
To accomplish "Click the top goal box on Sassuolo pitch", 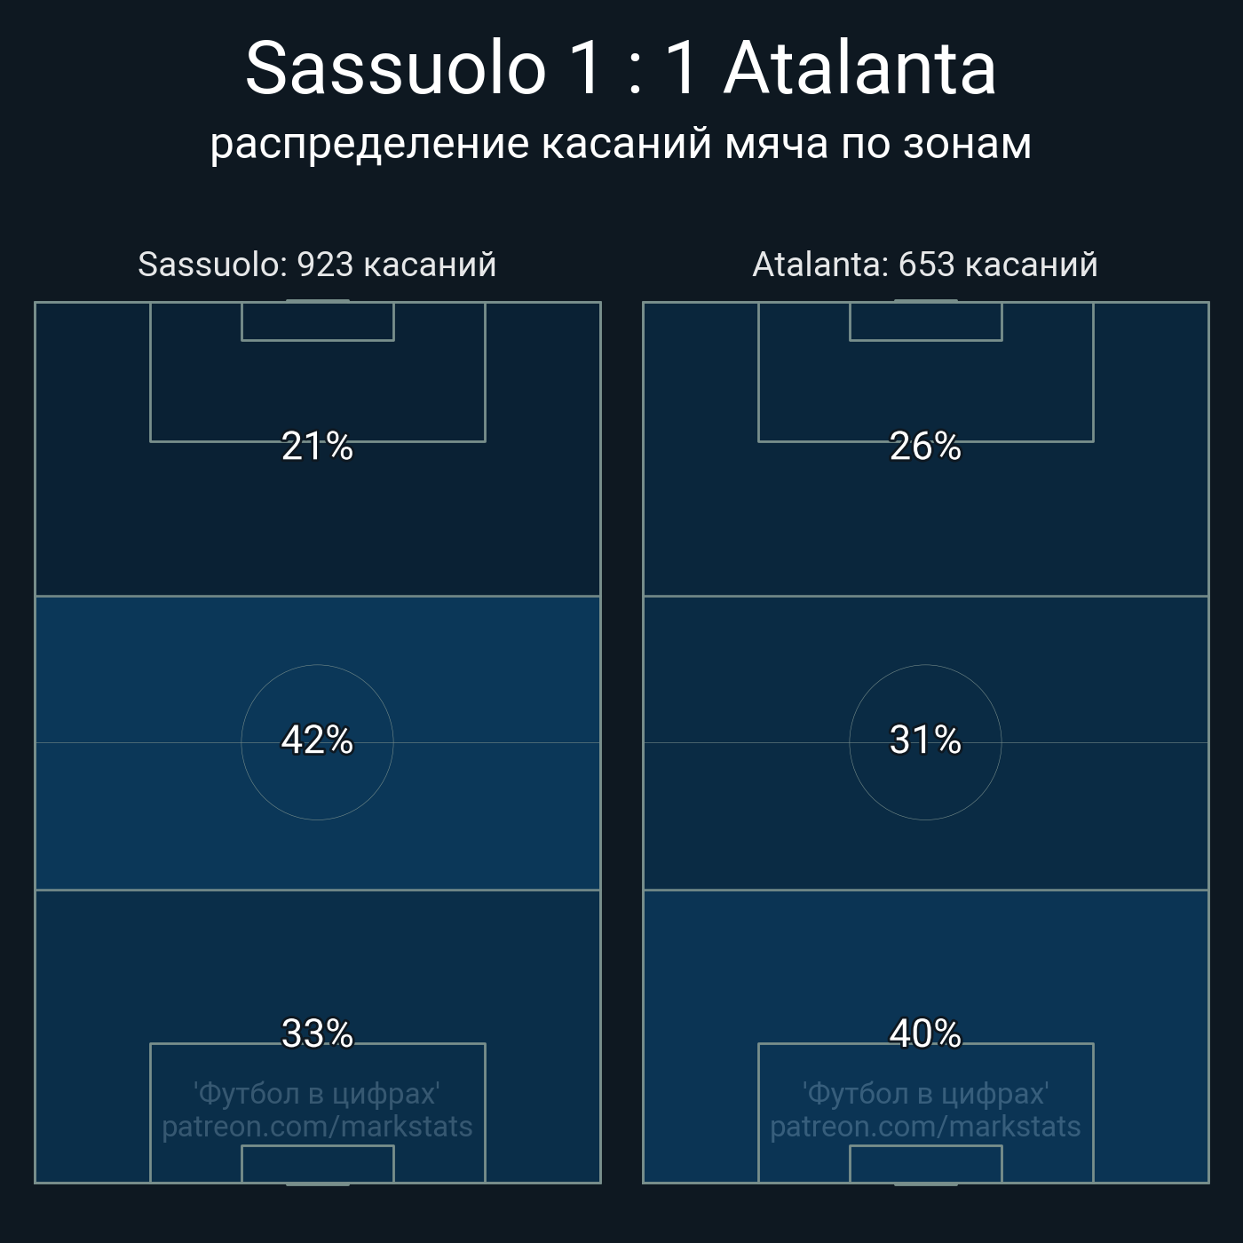I will 317,321.
